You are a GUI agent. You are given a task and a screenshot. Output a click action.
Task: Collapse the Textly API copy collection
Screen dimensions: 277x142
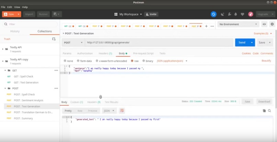tap(3, 61)
